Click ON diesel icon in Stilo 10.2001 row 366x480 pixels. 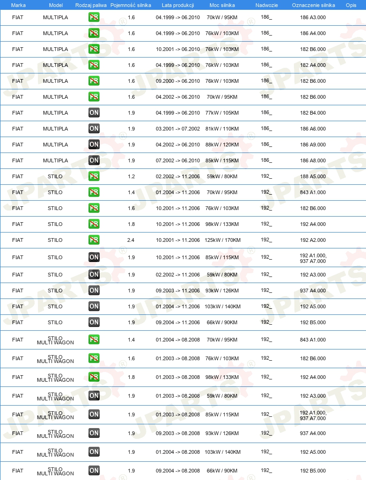tap(94, 257)
